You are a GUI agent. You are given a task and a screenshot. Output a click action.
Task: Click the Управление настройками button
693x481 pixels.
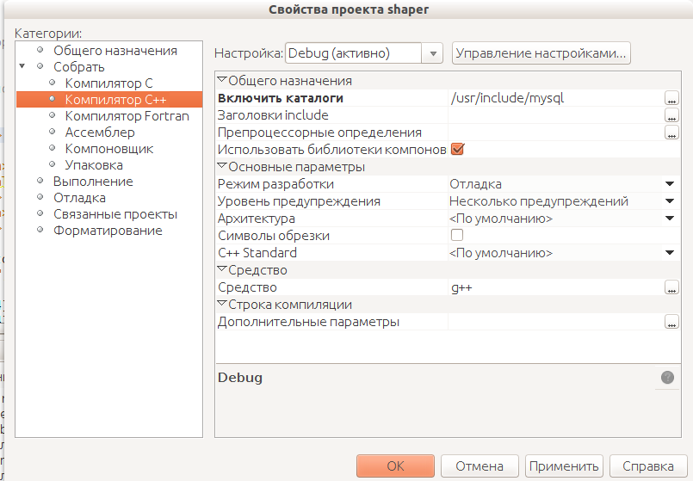tap(541, 53)
